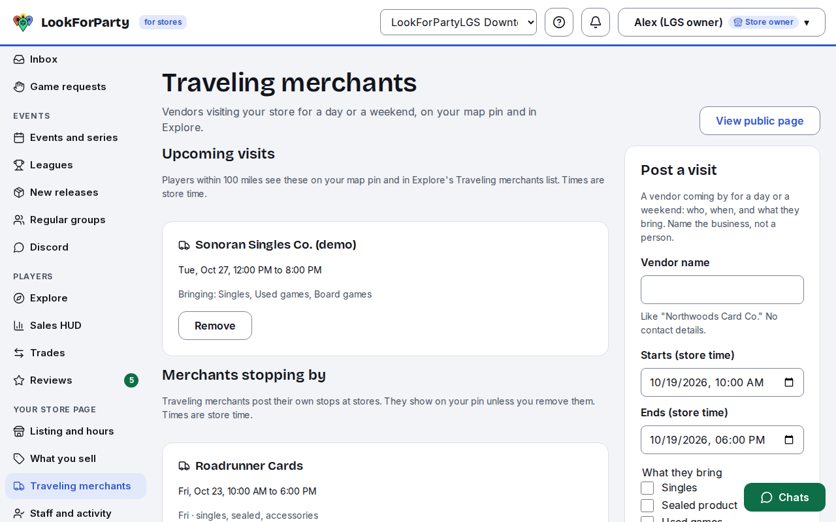Click the Regular groups people icon
The height and width of the screenshot is (522, 836).
[19, 220]
